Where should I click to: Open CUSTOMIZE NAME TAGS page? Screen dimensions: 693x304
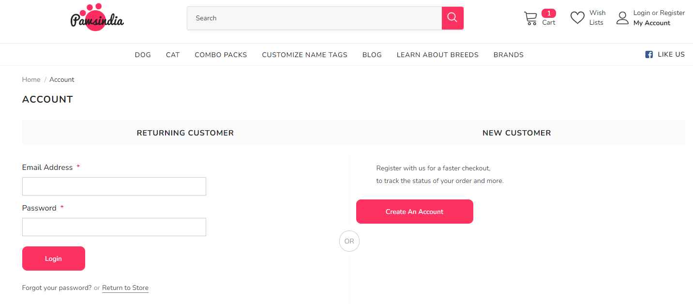(304, 55)
